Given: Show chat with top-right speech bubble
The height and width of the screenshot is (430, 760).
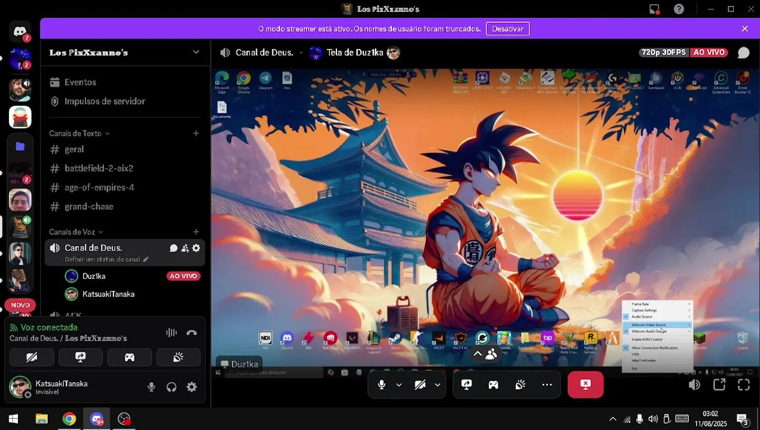Looking at the screenshot, I should 743,53.
